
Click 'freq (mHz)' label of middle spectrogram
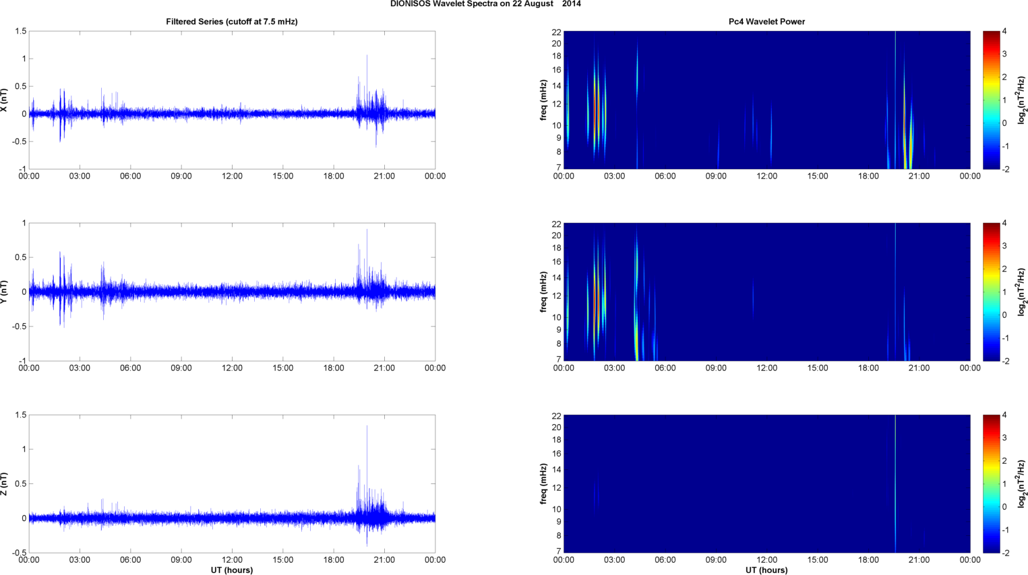[x=543, y=292]
